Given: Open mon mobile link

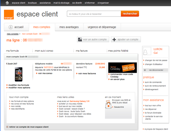Looking at the screenshot, I should tap(16, 106).
